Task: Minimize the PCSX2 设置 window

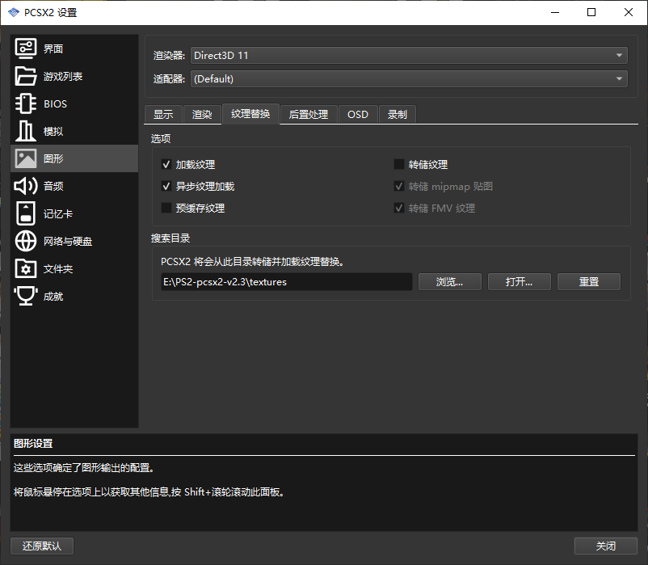Action: pos(555,12)
